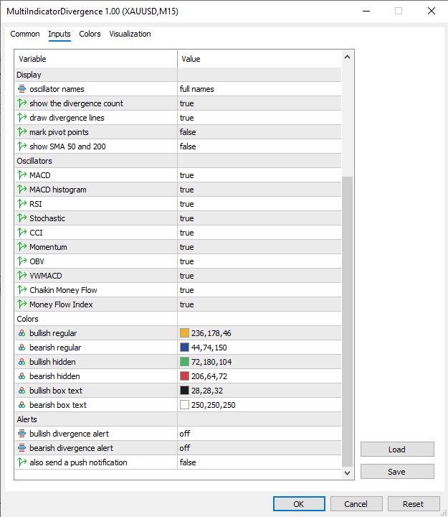Click the color icon beside bearish hidden

22,376
